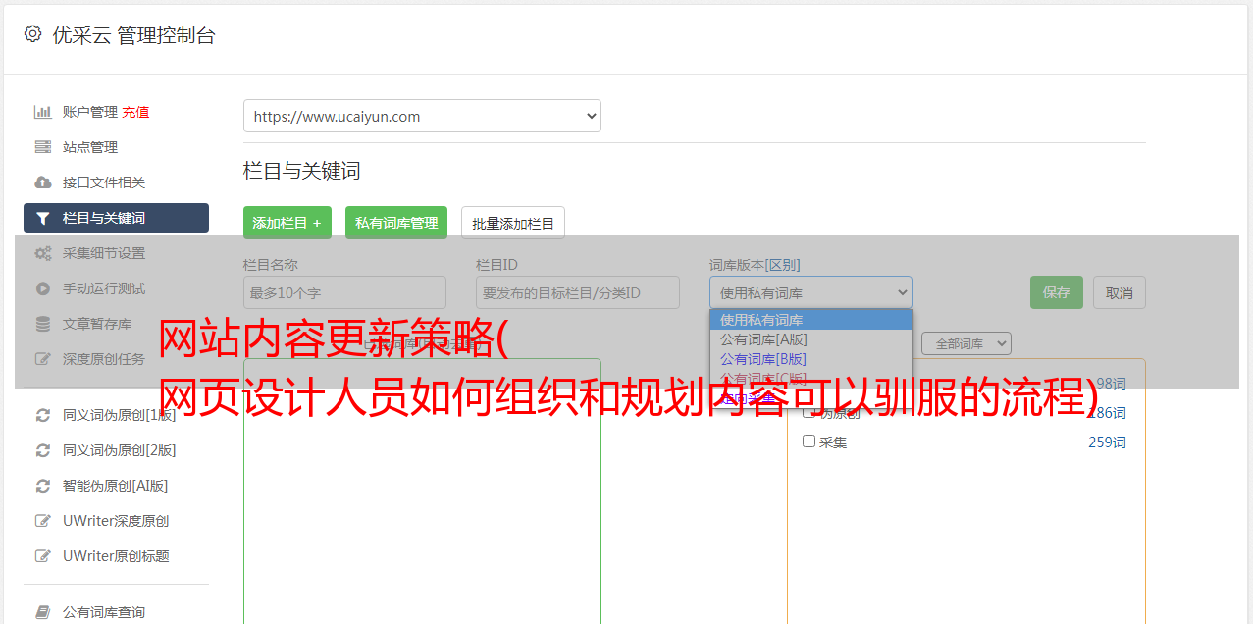Open 深度原创任务 in the sidebar
Viewport: 1253px width, 624px height.
pos(104,359)
